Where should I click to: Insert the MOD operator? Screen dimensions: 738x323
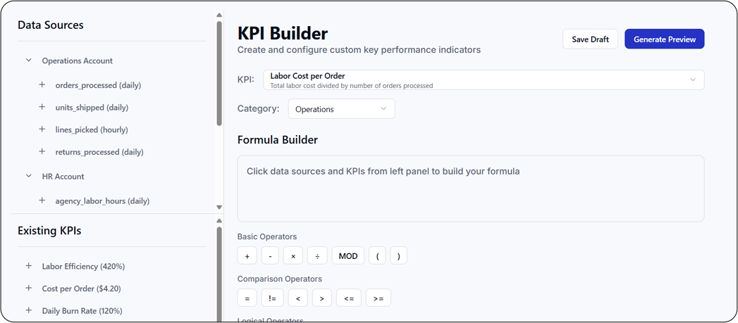(x=348, y=256)
